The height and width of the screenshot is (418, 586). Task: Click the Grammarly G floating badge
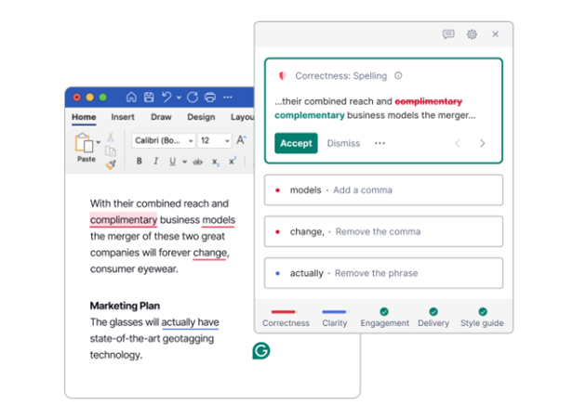pyautogui.click(x=260, y=351)
